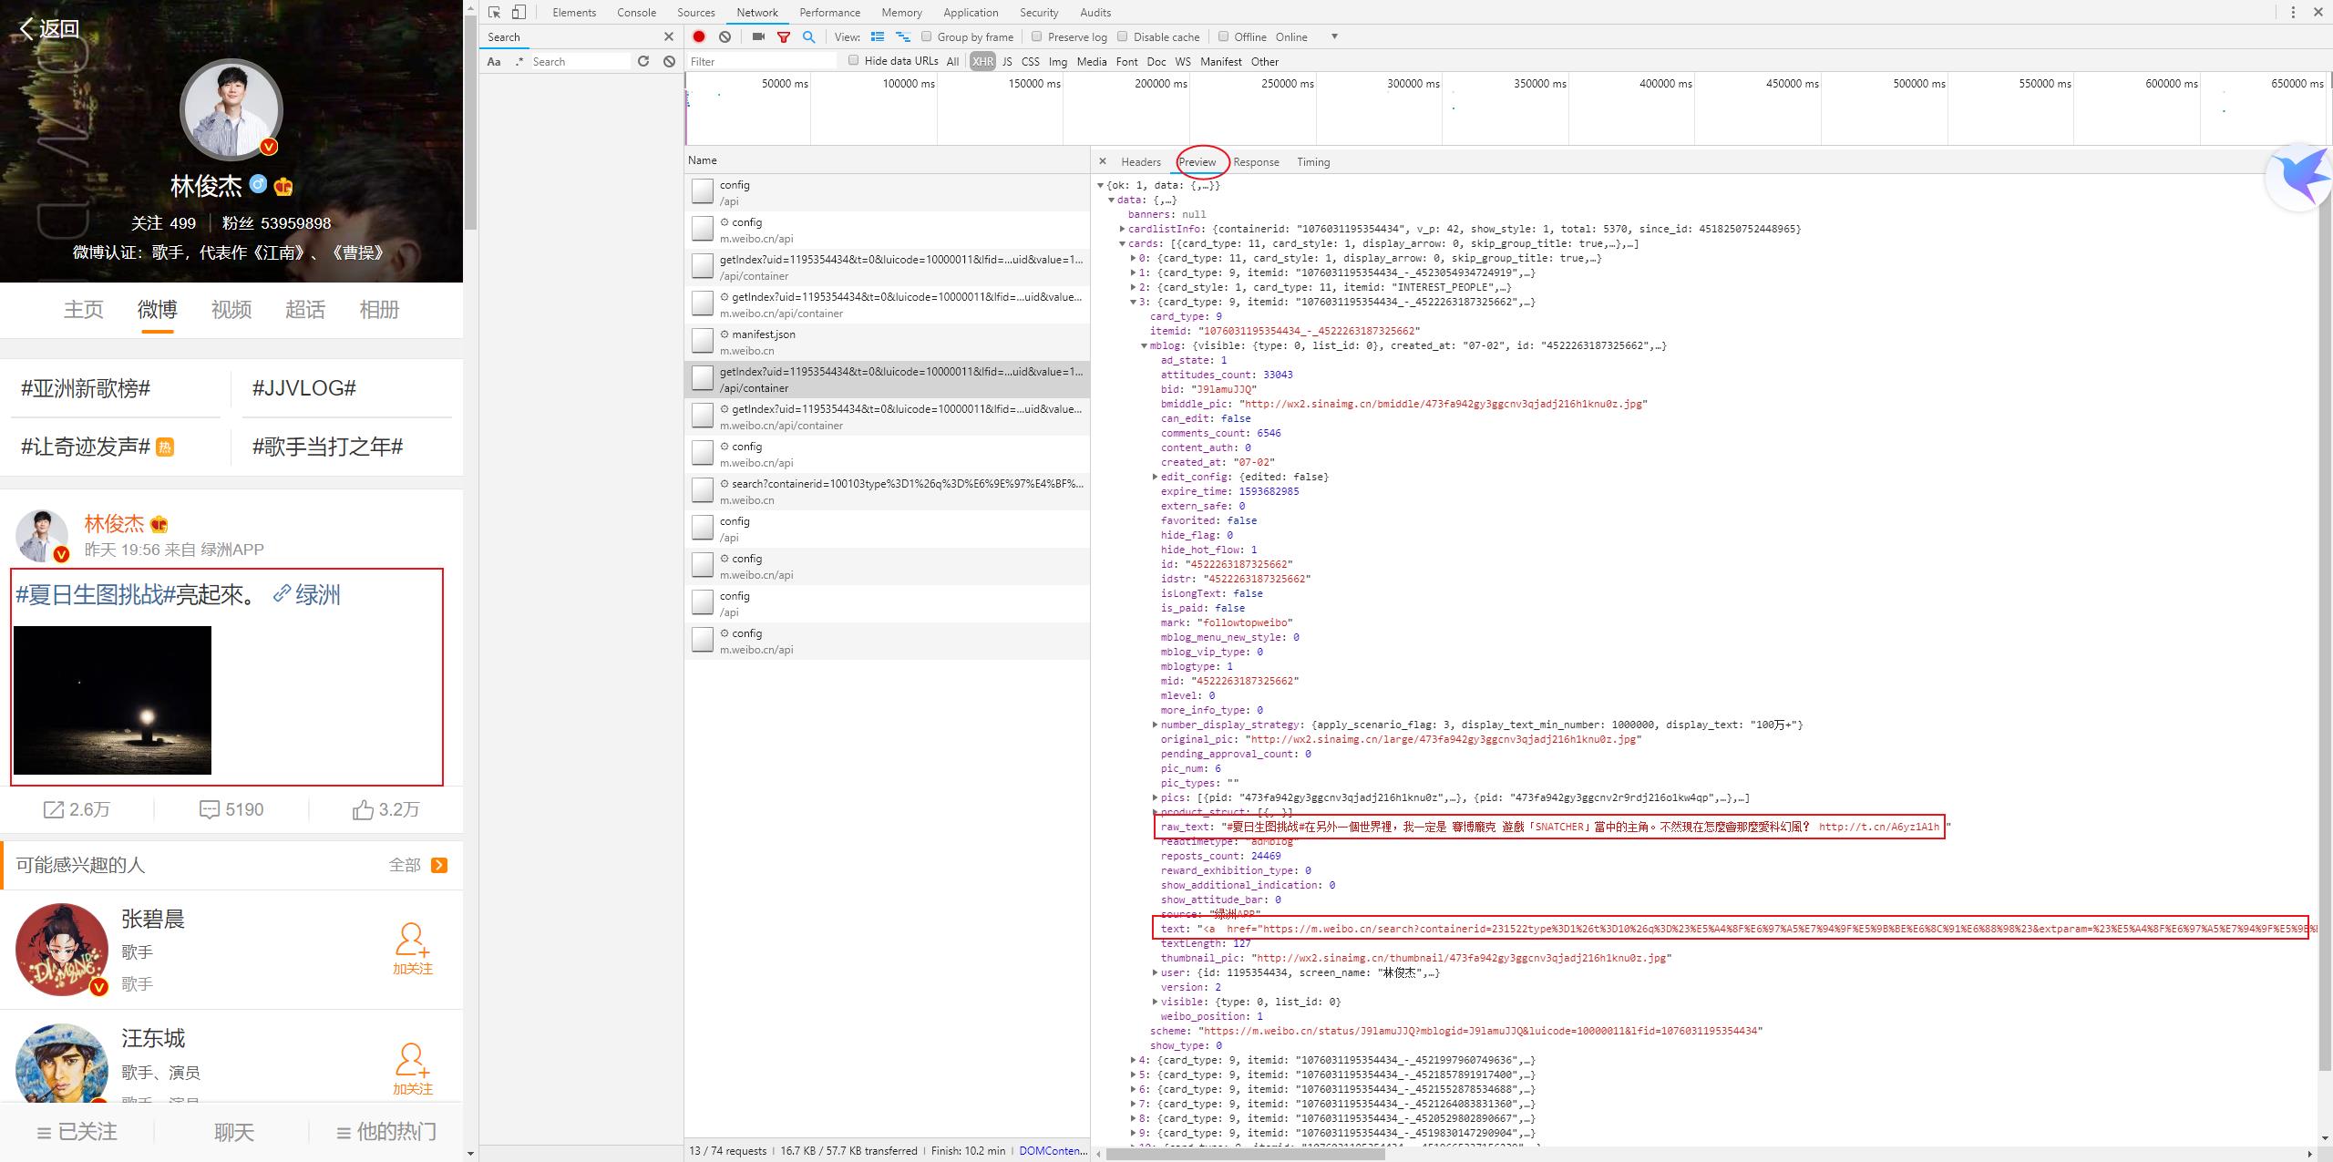Open the Console panel tab
Image resolution: width=2333 pixels, height=1162 pixels.
636,12
